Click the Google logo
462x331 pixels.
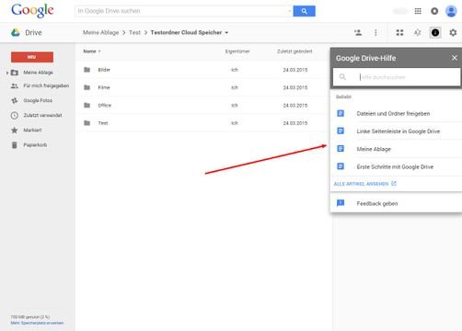pyautogui.click(x=32, y=11)
